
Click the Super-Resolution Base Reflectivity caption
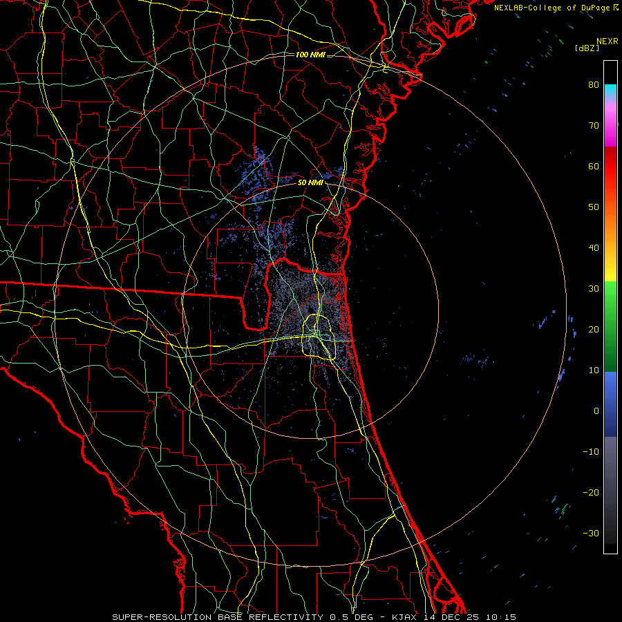point(217,617)
